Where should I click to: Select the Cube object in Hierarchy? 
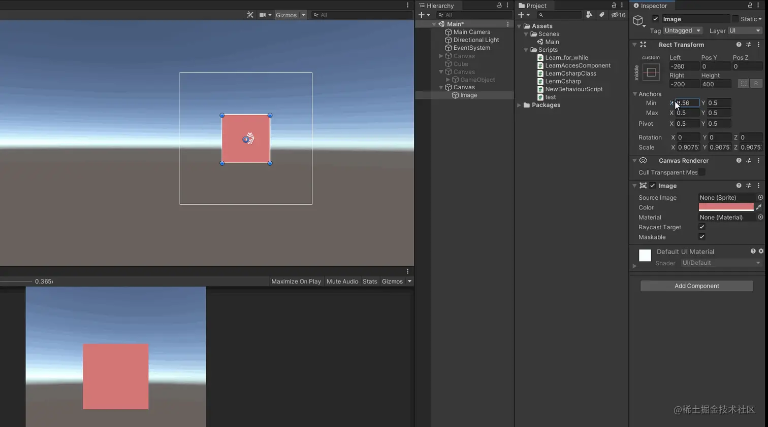tap(461, 64)
